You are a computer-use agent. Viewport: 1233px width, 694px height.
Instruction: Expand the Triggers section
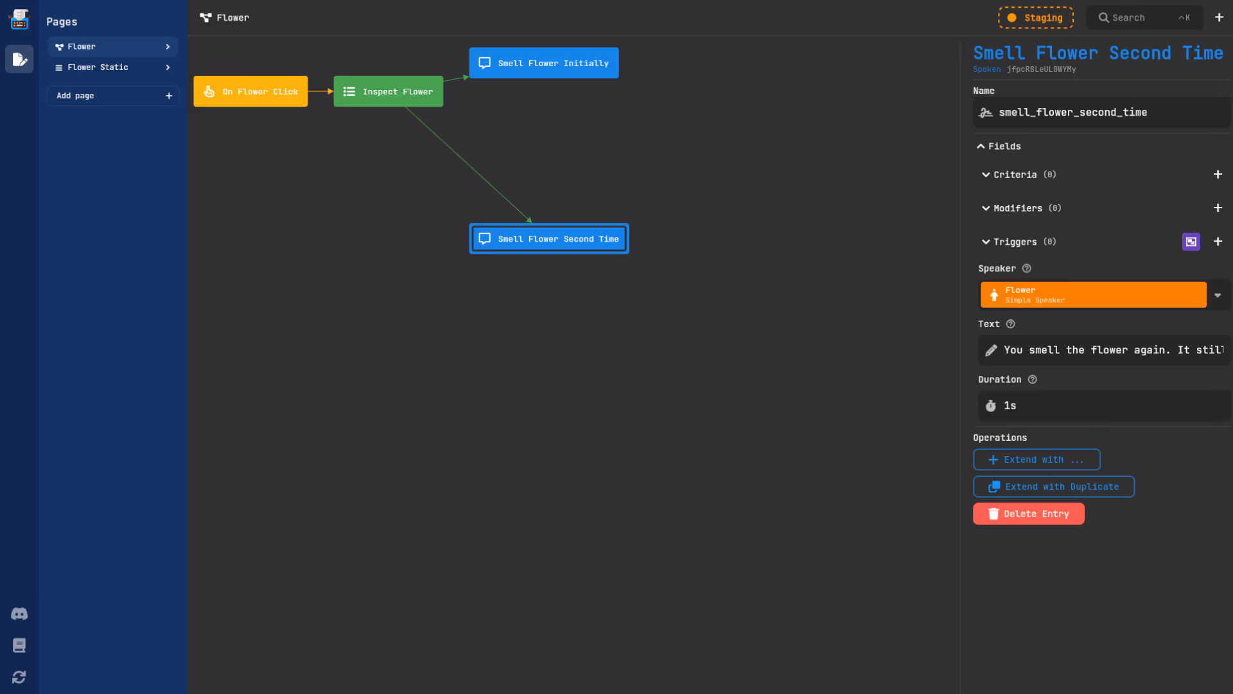click(x=1015, y=242)
